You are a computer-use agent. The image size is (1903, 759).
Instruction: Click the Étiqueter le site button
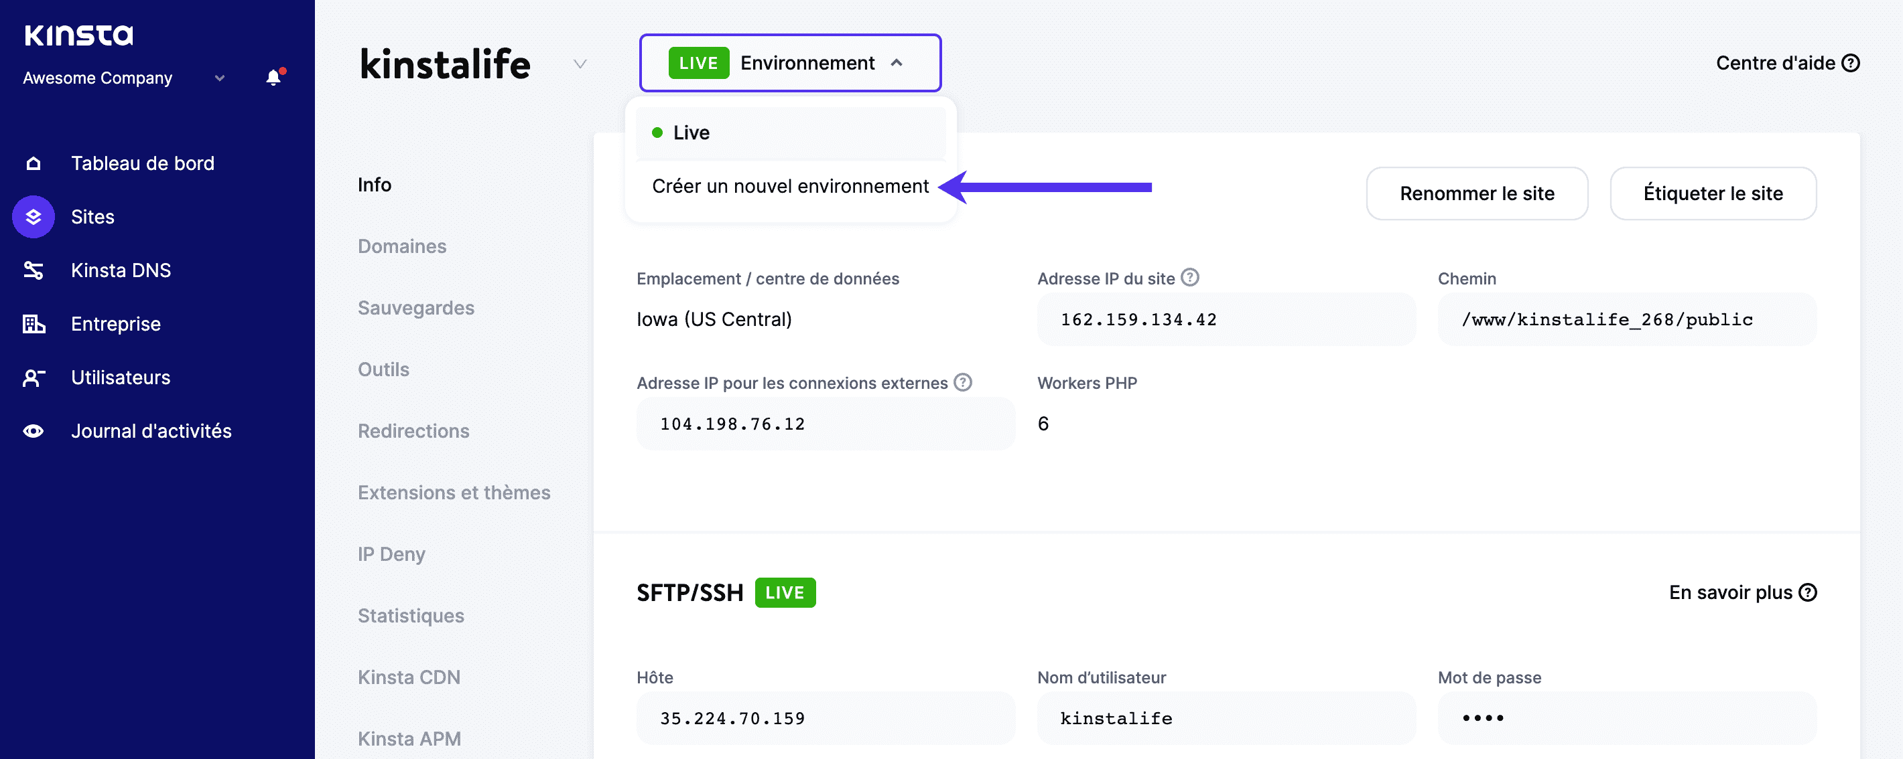(x=1713, y=193)
